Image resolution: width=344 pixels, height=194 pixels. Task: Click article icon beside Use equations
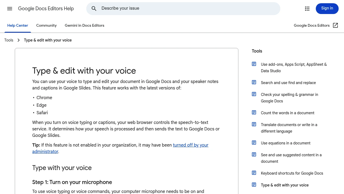click(254, 143)
